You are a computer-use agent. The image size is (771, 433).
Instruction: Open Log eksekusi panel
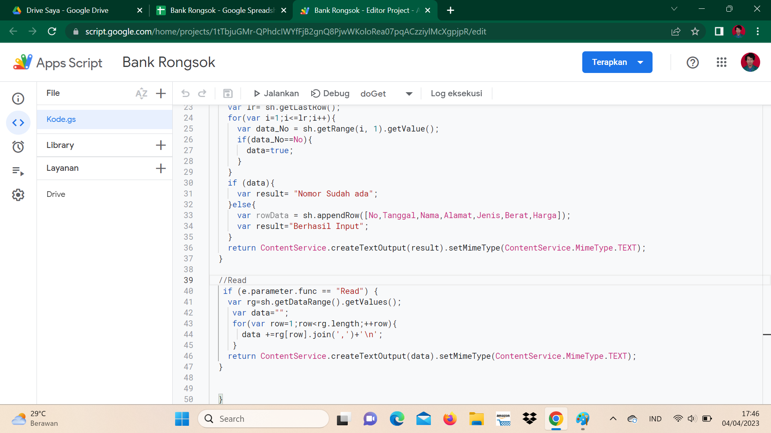click(x=456, y=93)
